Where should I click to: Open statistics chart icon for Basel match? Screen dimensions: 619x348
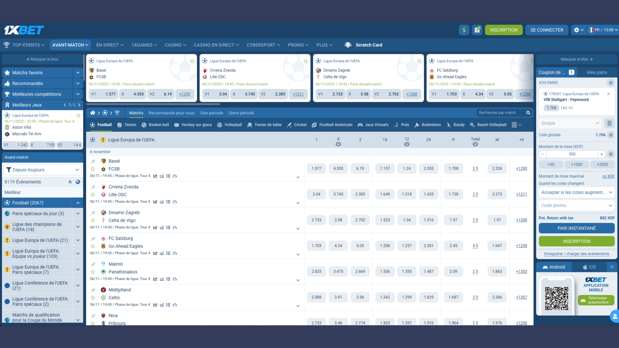pos(155,176)
